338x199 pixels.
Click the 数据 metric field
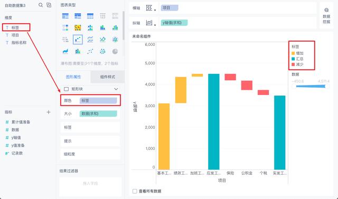pos(15,130)
